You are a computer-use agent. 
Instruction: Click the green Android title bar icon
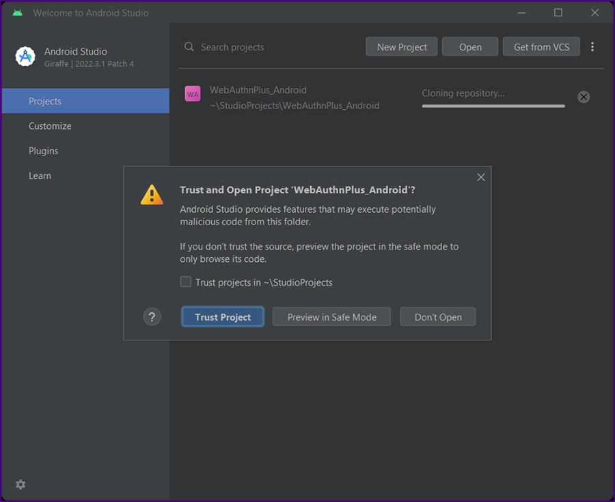(x=18, y=13)
